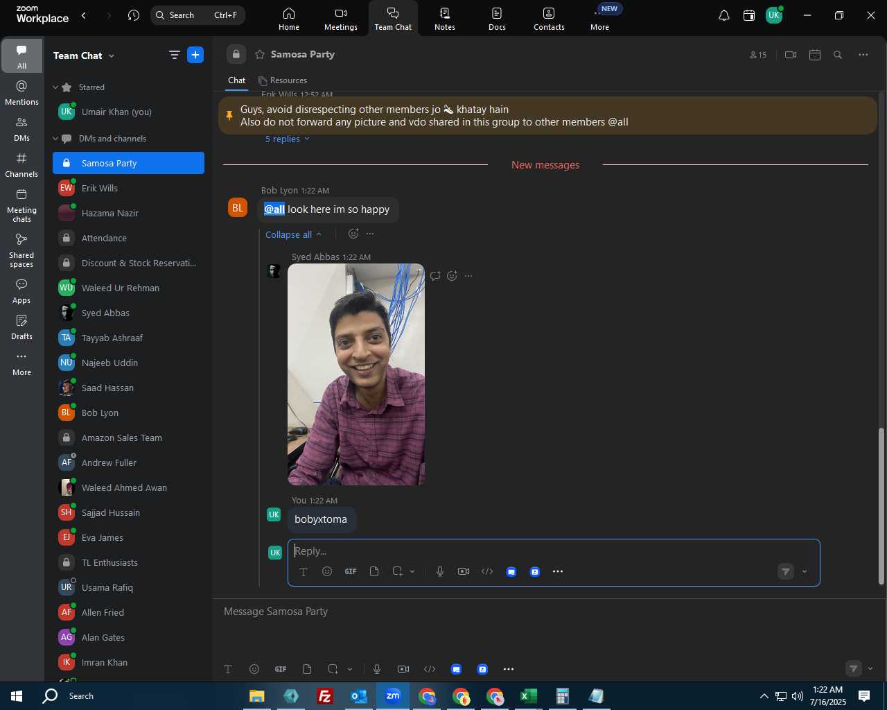Screen dimensions: 887x710
Task: Add emoji reaction to Syed Abbas's photo
Action: pos(452,276)
